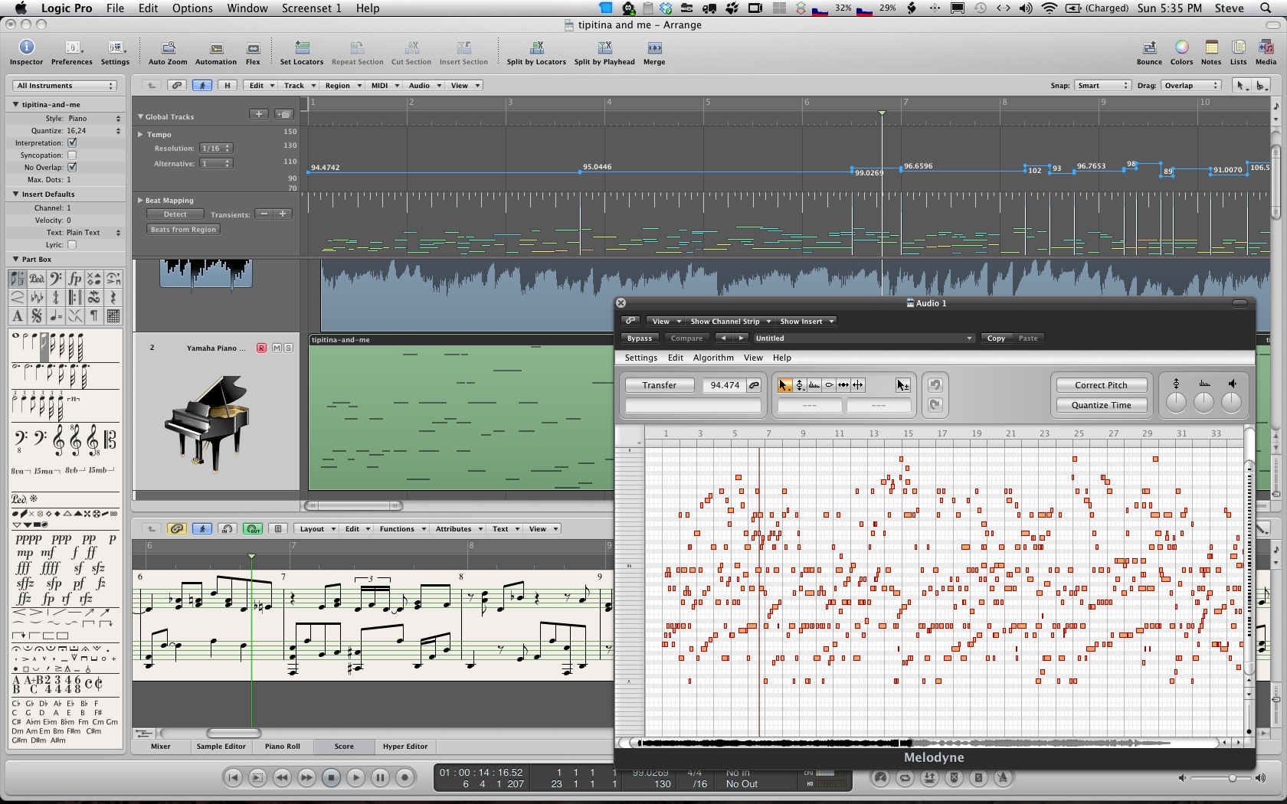Switch to the Piano Roll tab
This screenshot has width=1287, height=804.
[x=283, y=746]
